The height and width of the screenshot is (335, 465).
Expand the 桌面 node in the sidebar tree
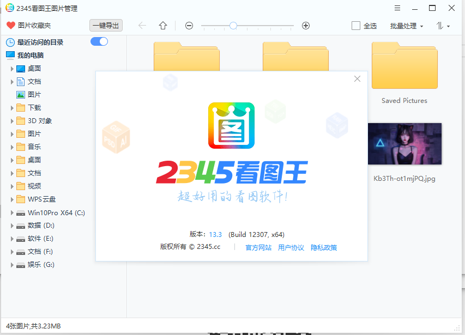coord(13,68)
